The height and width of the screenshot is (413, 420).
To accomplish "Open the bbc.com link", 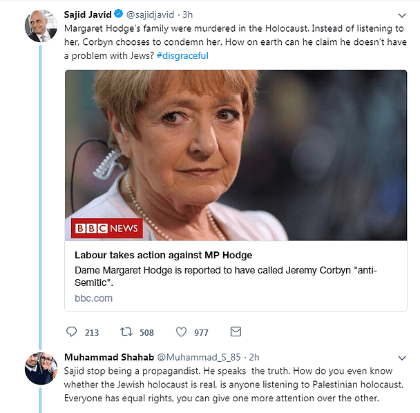I will 93,298.
